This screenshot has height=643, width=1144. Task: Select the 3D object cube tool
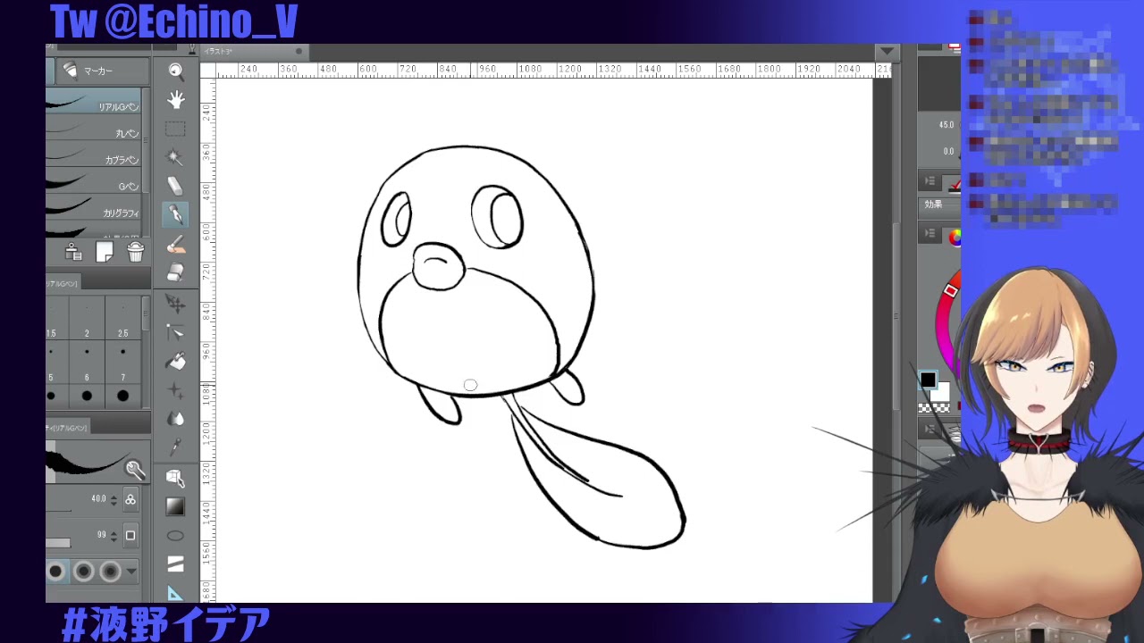[175, 479]
